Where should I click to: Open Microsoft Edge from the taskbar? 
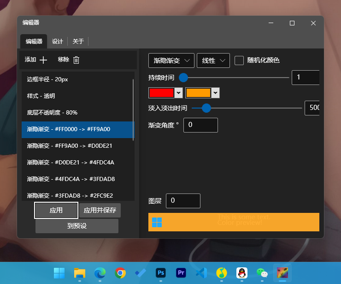100,273
